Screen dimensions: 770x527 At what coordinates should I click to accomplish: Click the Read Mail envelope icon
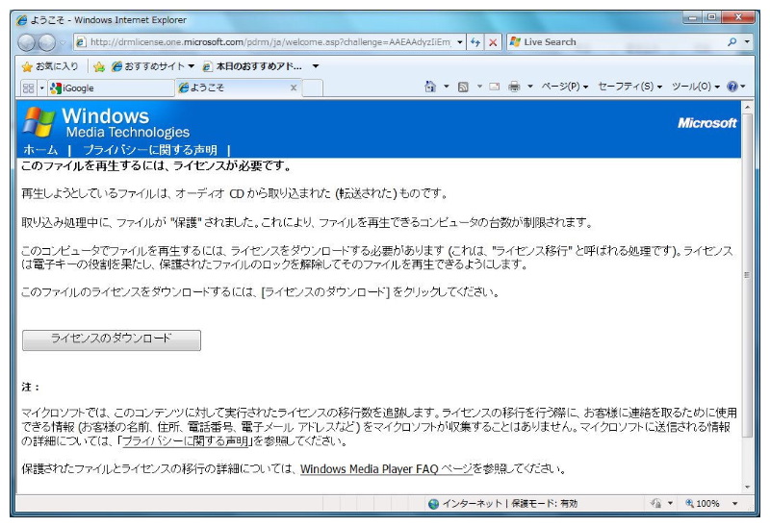pyautogui.click(x=494, y=88)
